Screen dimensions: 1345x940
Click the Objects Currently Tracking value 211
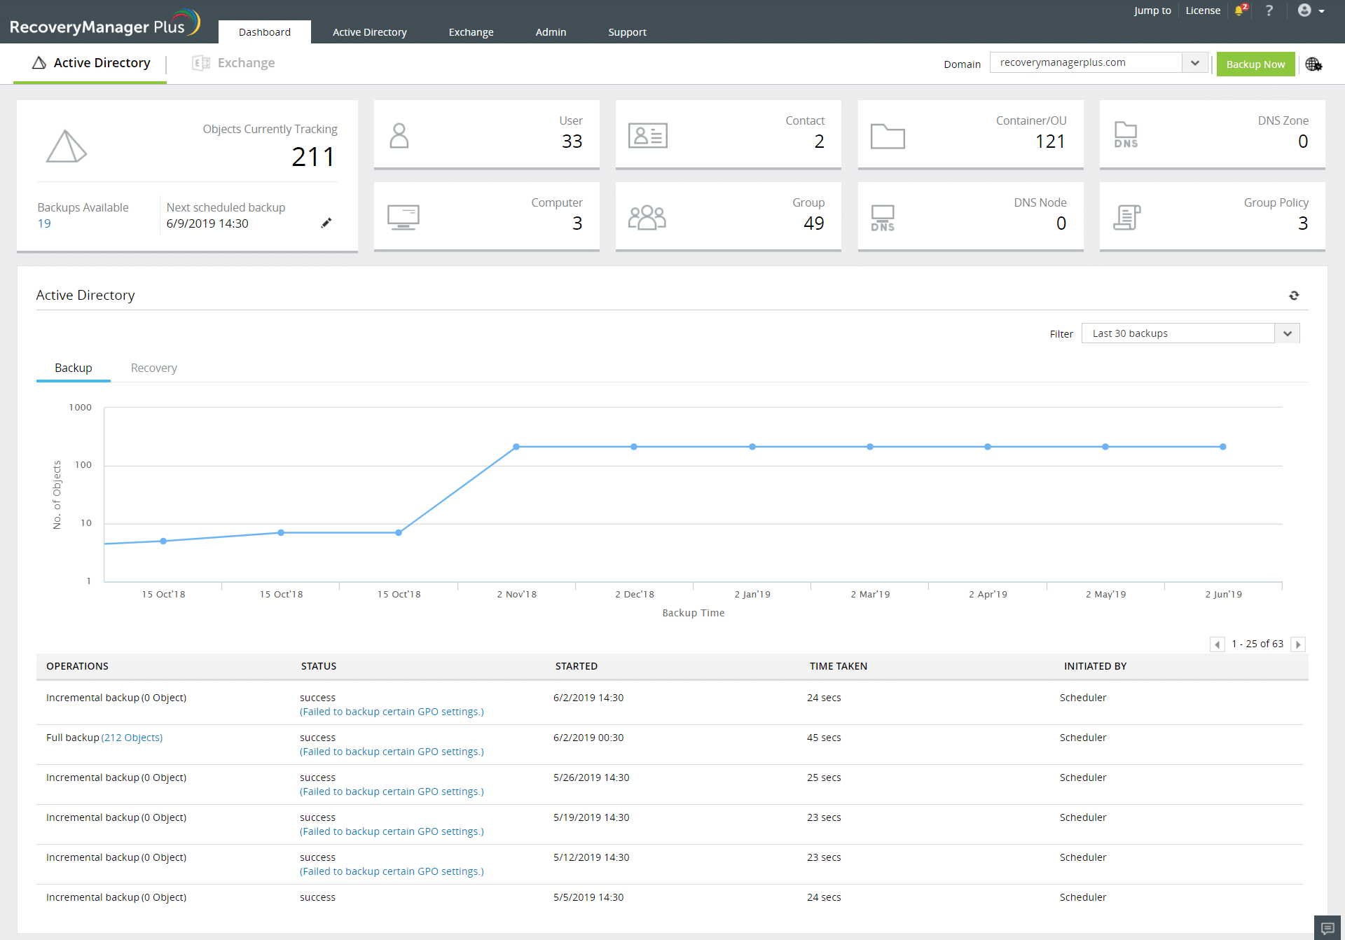click(x=314, y=157)
